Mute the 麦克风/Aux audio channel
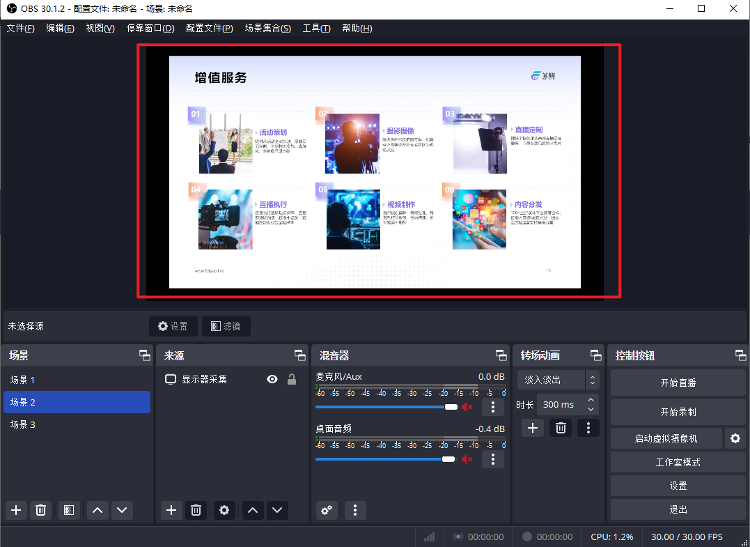The width and height of the screenshot is (750, 547). click(x=467, y=407)
